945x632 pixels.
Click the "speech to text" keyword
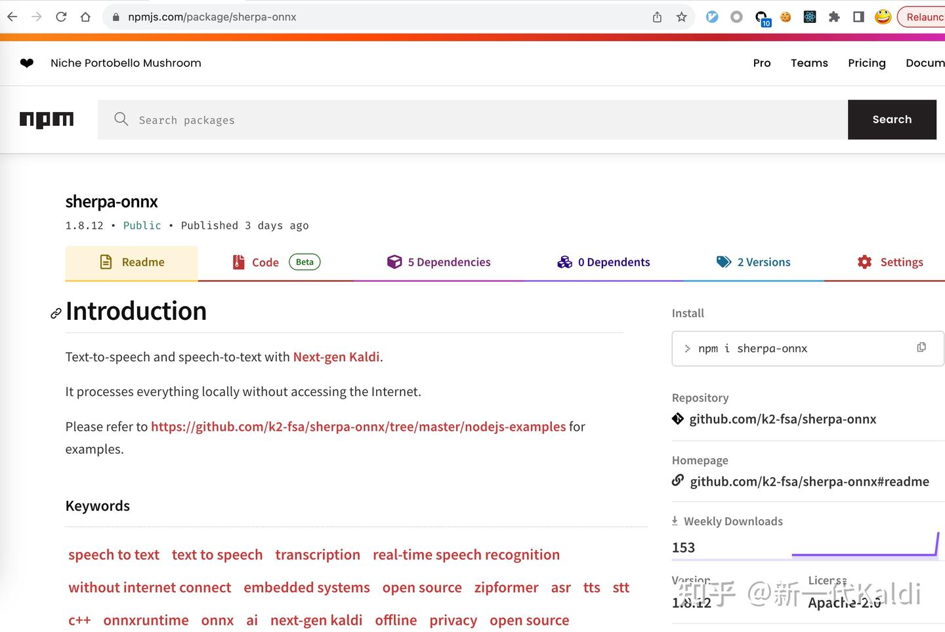114,555
